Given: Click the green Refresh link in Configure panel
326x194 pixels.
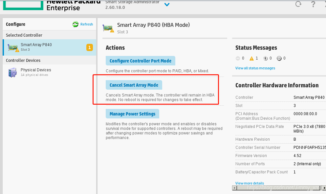Looking at the screenshot, I should pos(83,24).
